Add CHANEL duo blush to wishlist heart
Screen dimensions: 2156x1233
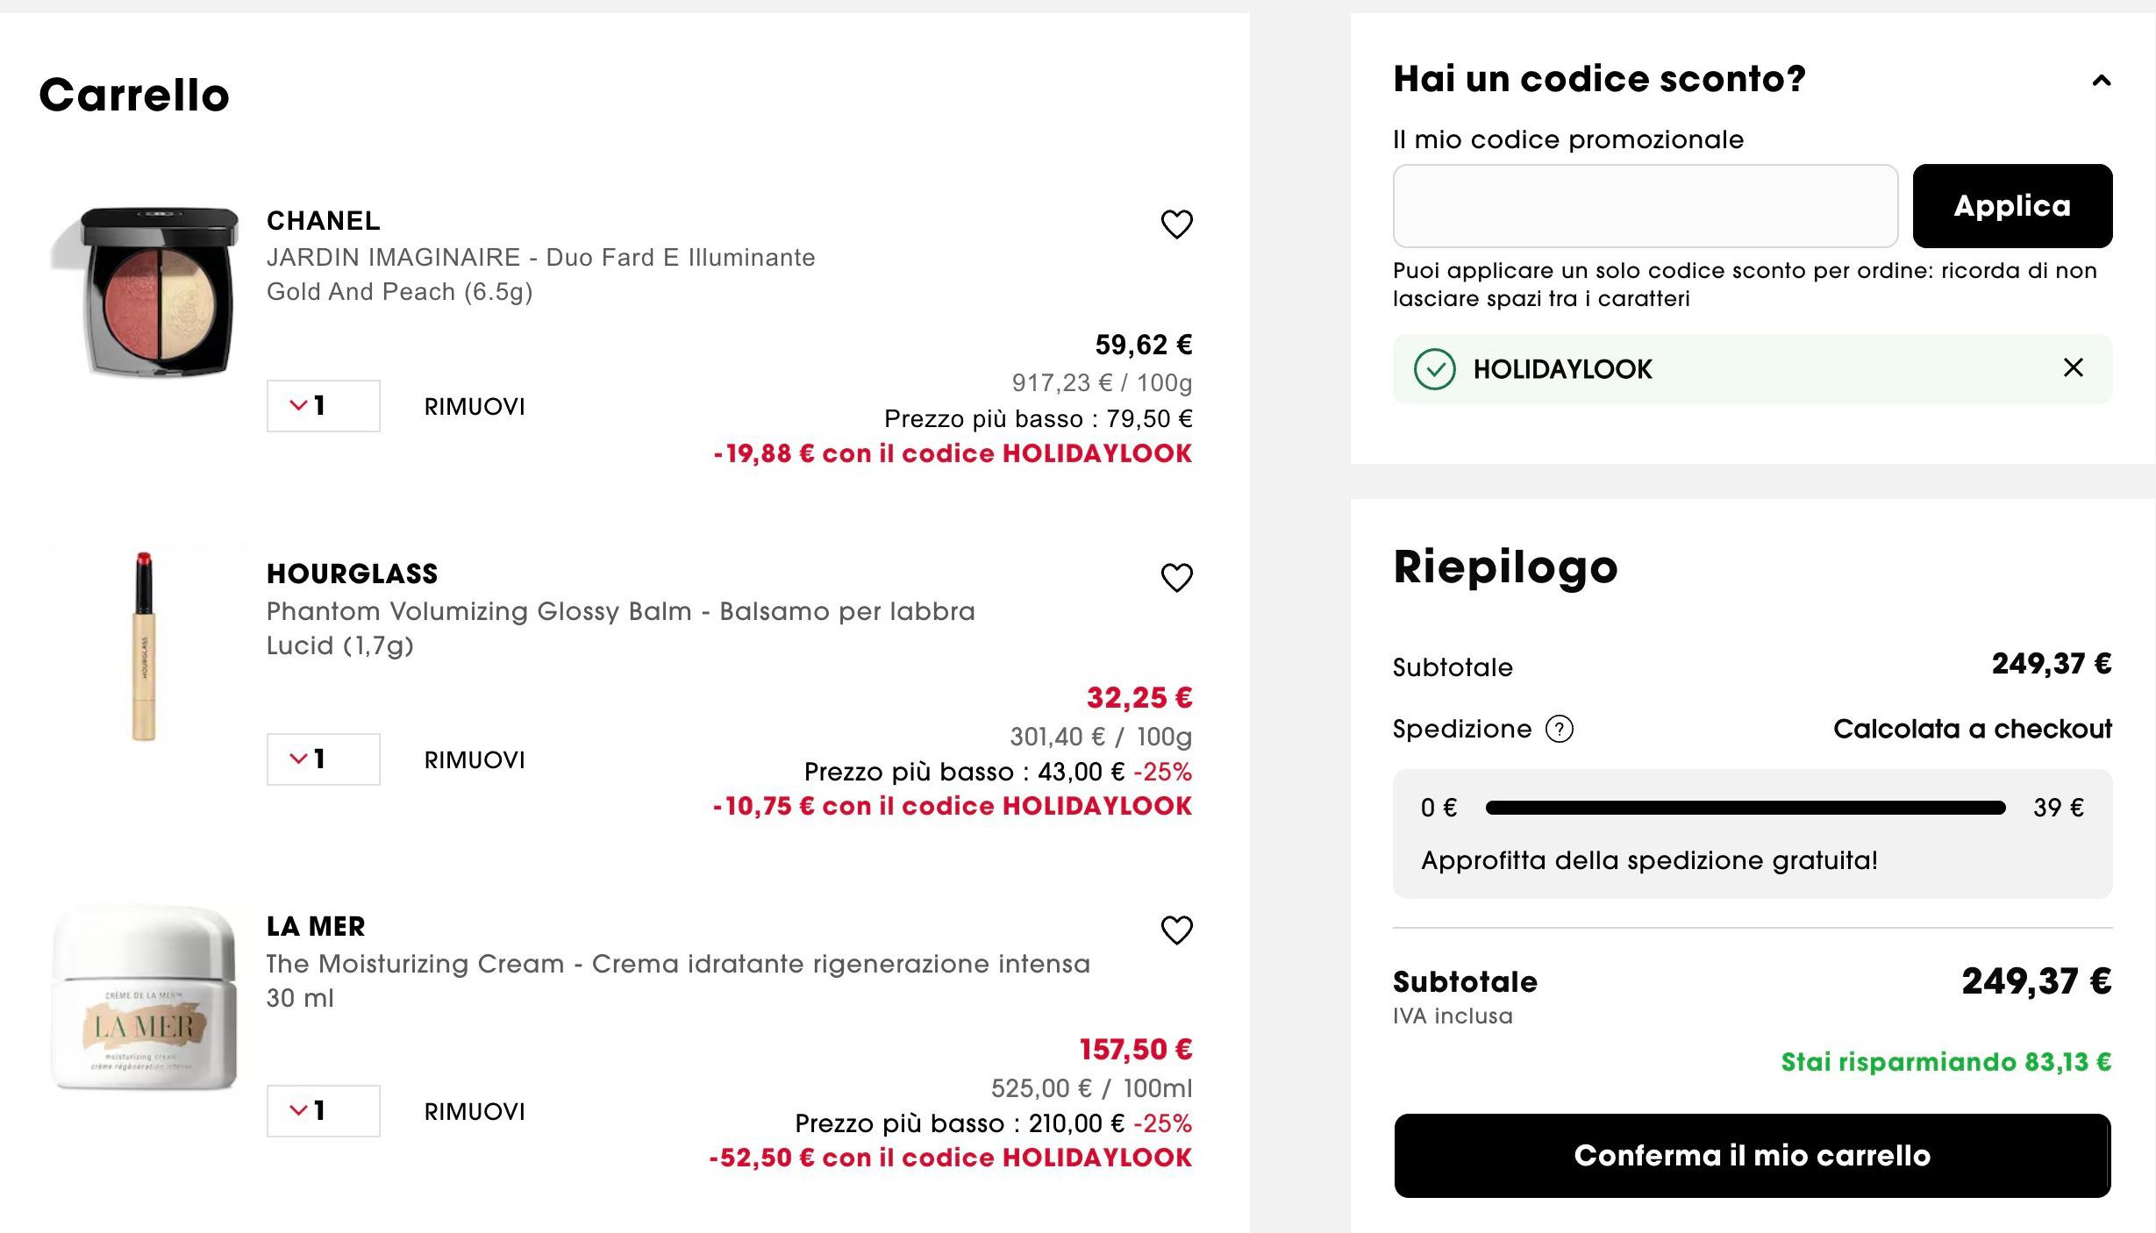pos(1176,225)
